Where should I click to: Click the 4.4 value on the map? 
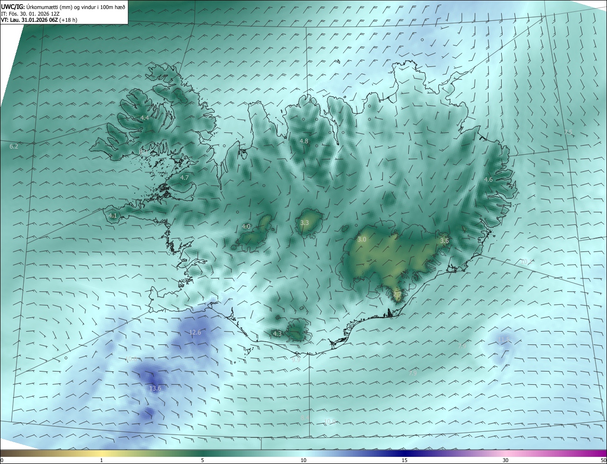click(145, 118)
